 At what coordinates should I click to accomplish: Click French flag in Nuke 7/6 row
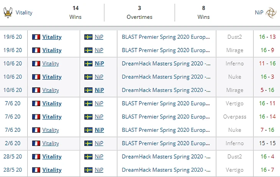[x=36, y=130]
